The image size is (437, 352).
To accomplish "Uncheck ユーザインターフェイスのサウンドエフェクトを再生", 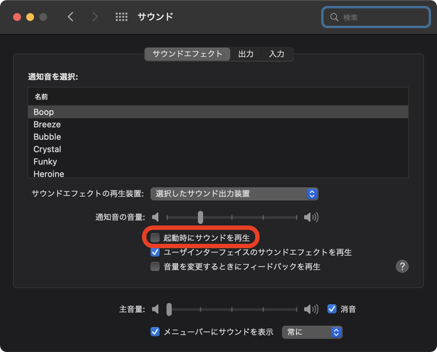I will click(x=155, y=252).
